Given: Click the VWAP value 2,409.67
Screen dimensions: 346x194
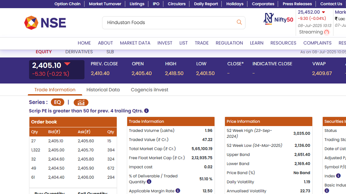Looking at the screenshot, I should click(x=322, y=73).
